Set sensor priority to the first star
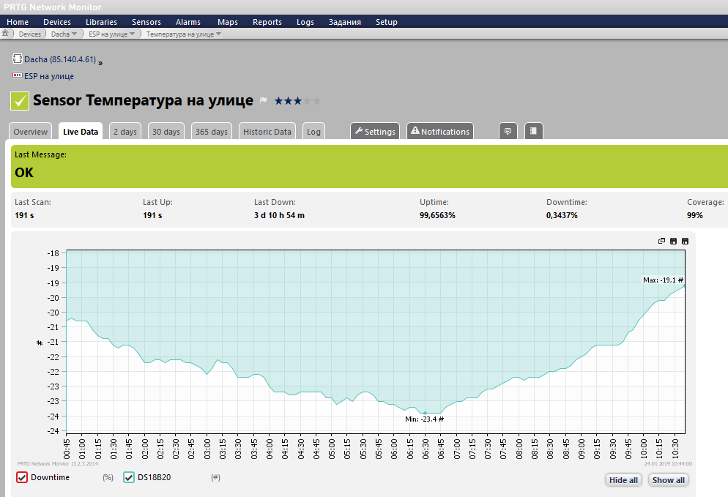The width and height of the screenshot is (728, 497). pos(278,101)
